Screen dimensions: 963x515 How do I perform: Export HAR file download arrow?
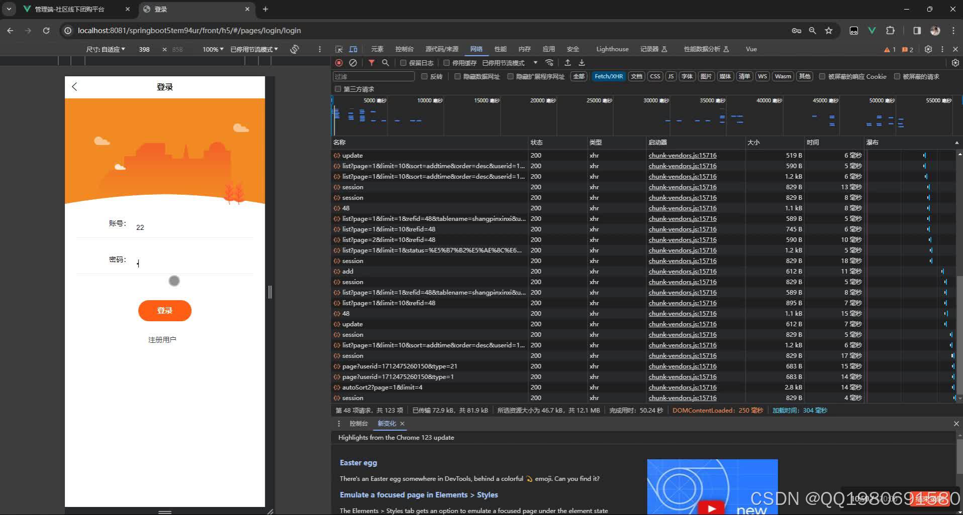coord(582,63)
